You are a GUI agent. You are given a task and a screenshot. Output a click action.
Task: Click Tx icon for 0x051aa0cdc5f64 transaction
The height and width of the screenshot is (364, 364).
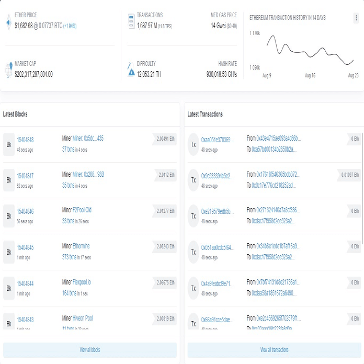click(x=194, y=252)
